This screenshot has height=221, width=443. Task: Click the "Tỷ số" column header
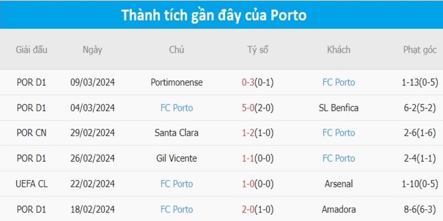coord(257,50)
